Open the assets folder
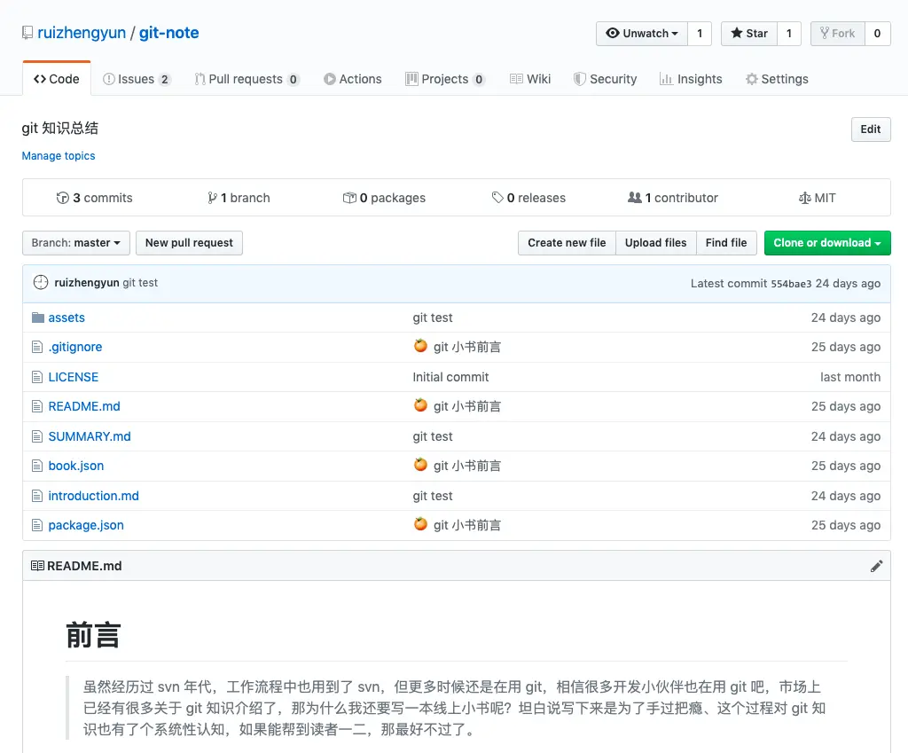 click(67, 318)
